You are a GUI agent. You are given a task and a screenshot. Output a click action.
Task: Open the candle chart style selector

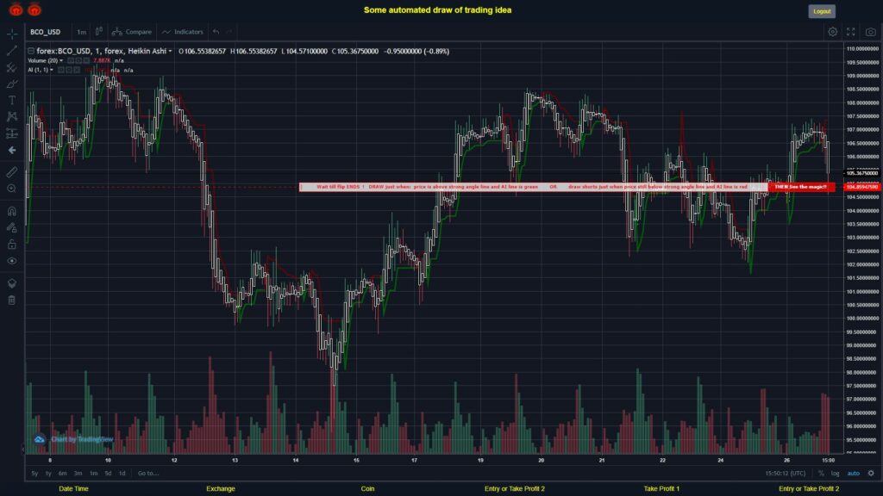[98, 32]
